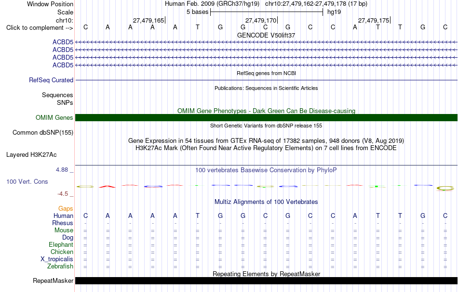Click the 'Click to complement -->' label
This screenshot has height=292, width=458.
(40, 28)
